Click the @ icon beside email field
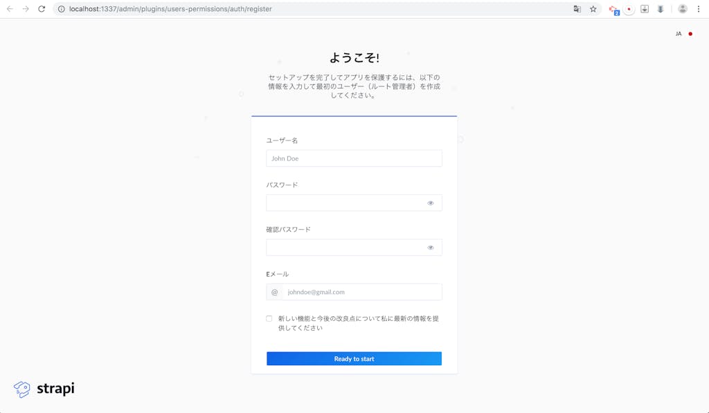 pos(274,292)
